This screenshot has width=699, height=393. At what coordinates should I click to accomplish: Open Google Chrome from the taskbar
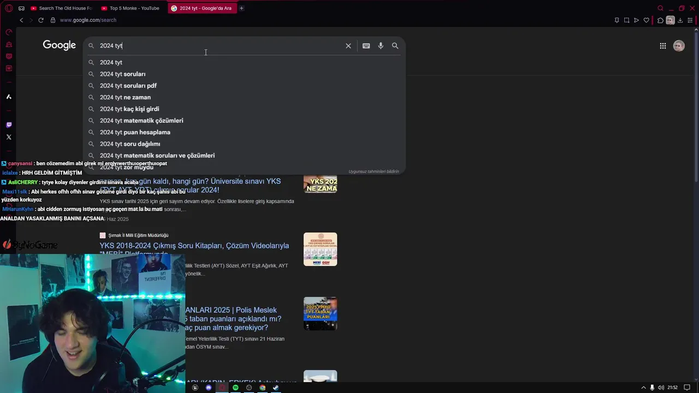[x=262, y=388]
